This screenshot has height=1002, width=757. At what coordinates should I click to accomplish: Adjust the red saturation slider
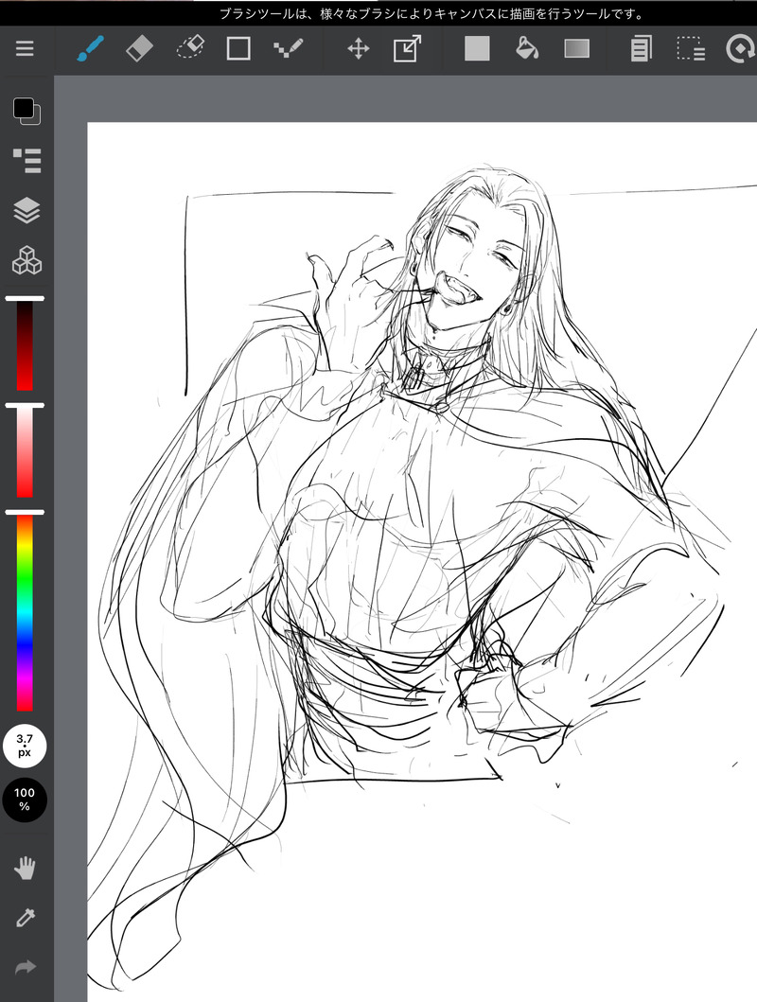(25, 450)
